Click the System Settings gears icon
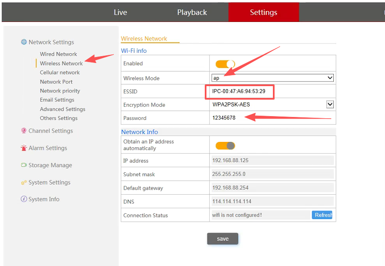This screenshot has width=385, height=266. click(x=24, y=182)
